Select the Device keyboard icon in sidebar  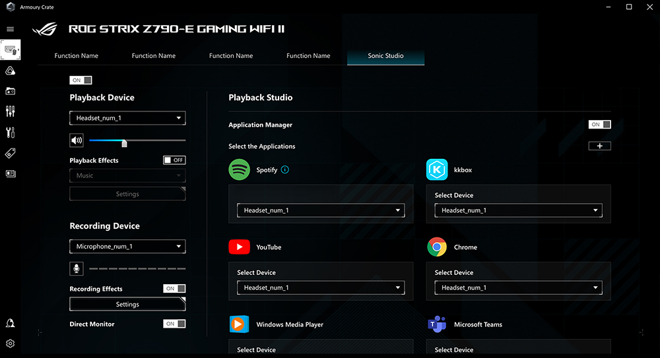pos(11,51)
